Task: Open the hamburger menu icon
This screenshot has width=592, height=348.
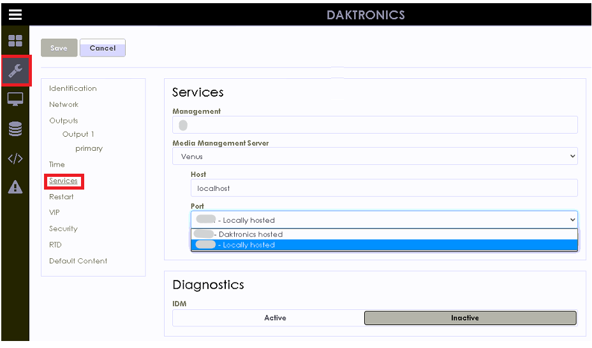Action: (x=15, y=14)
